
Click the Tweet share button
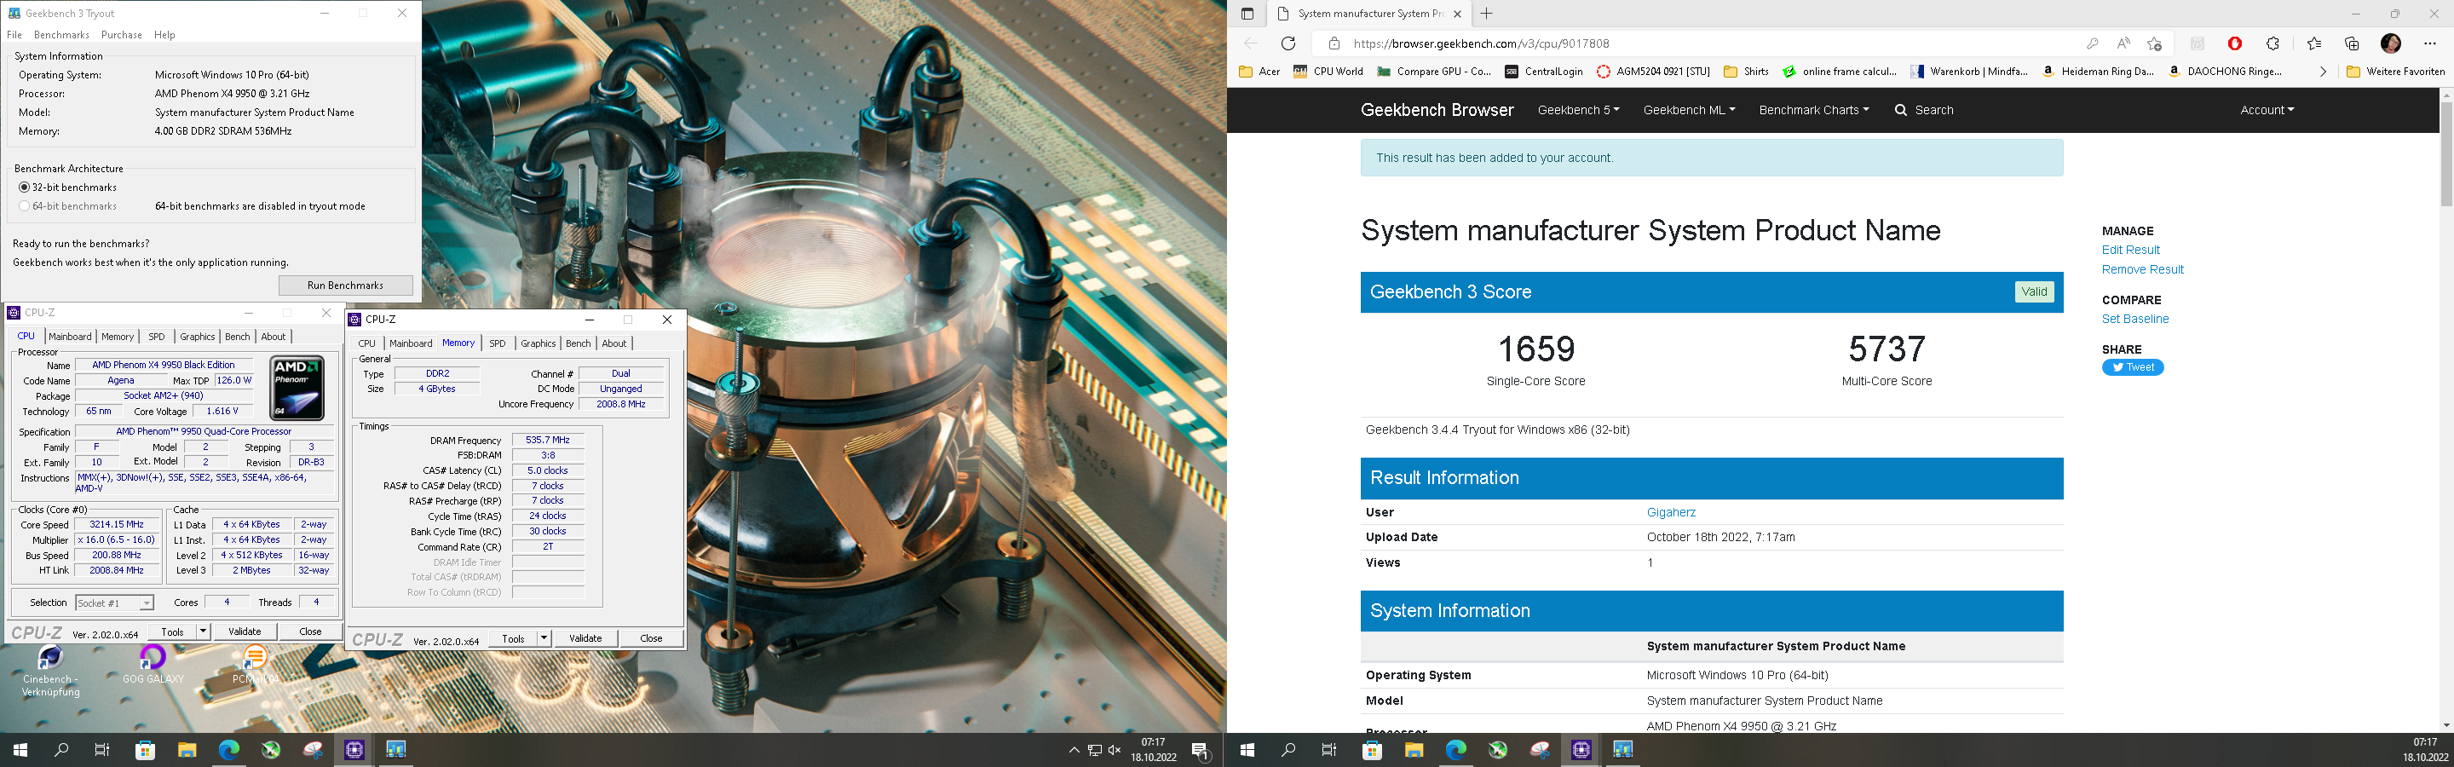(x=2133, y=368)
